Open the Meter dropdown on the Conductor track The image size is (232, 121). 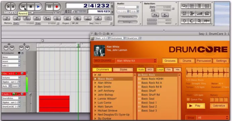11,57
